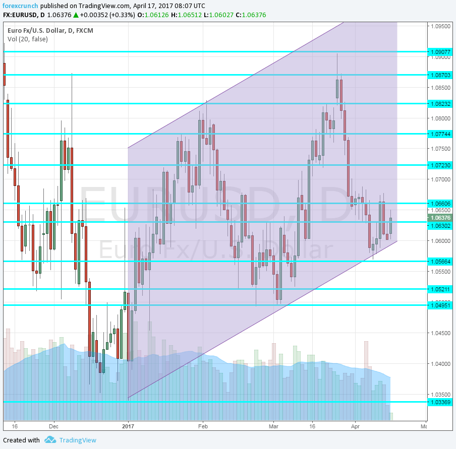Click the TradingView cloud logo icon
Screen dimensions: 456x449
[x=49, y=440]
